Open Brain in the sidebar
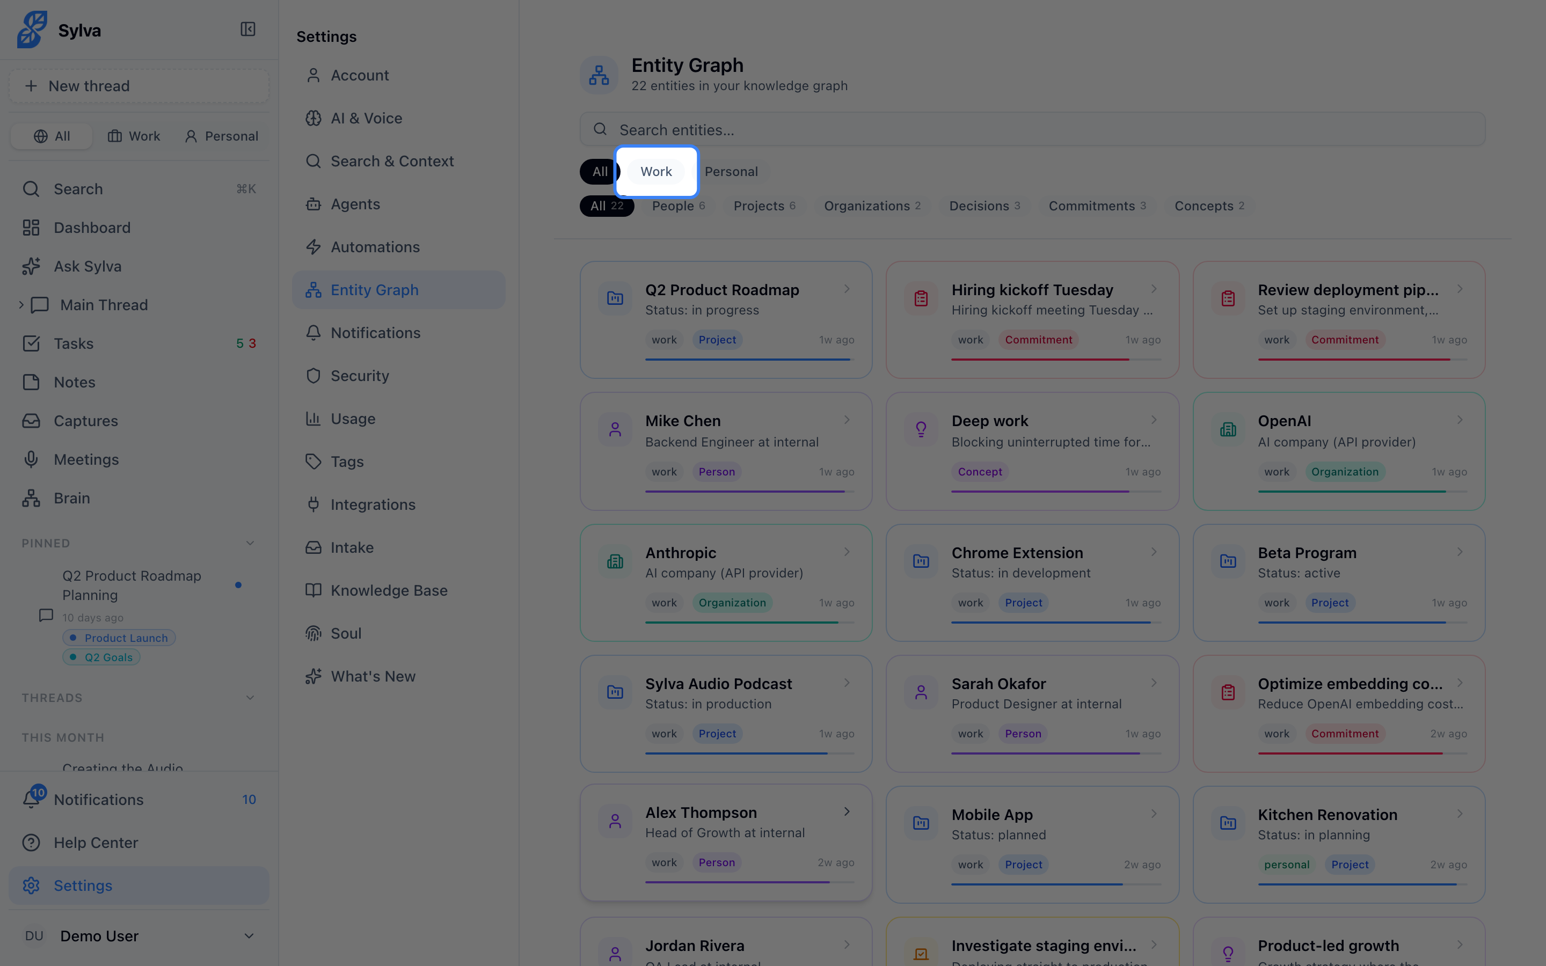This screenshot has height=966, width=1546. [139, 499]
